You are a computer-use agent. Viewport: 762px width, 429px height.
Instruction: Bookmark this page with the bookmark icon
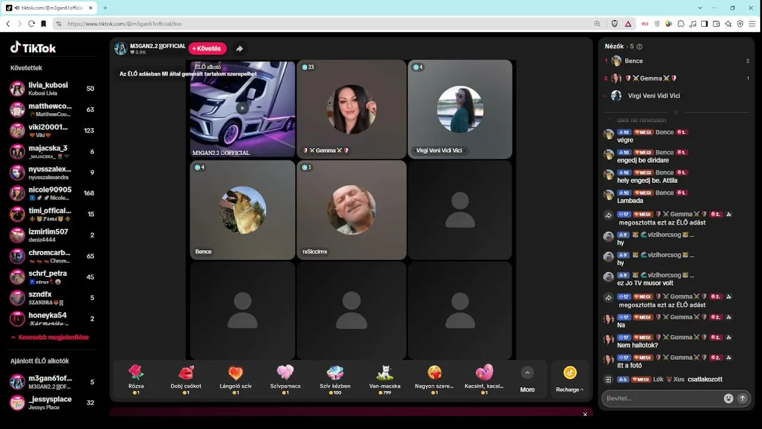point(43,24)
